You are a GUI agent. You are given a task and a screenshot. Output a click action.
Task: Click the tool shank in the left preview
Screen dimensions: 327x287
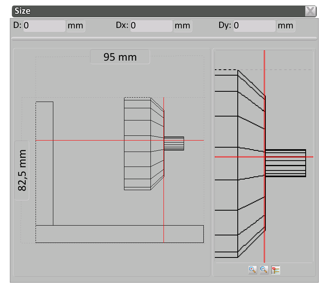174,144
